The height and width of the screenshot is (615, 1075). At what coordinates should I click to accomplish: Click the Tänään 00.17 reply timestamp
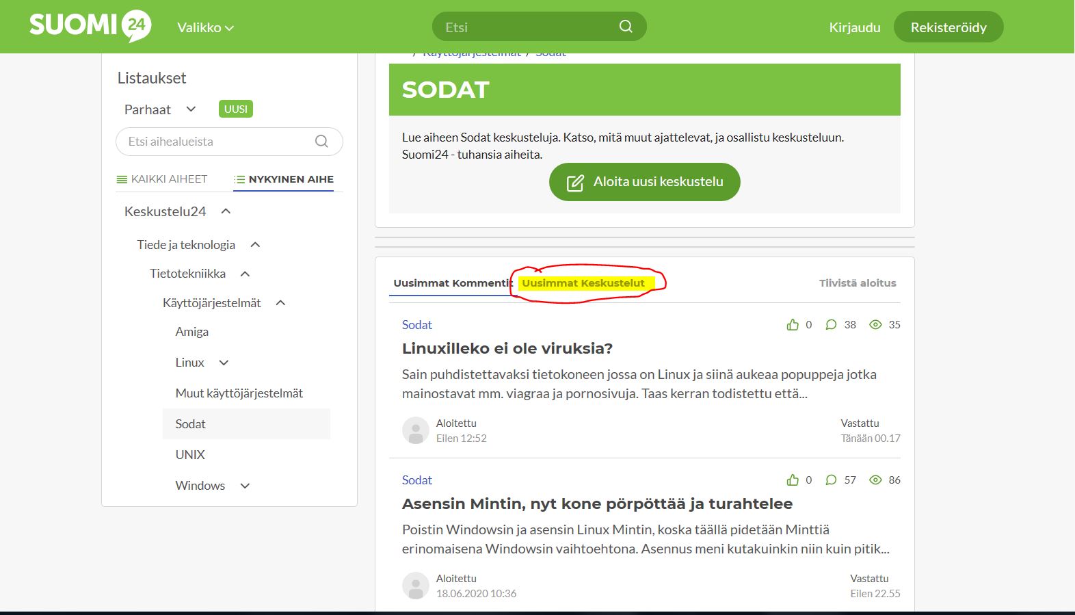point(871,439)
